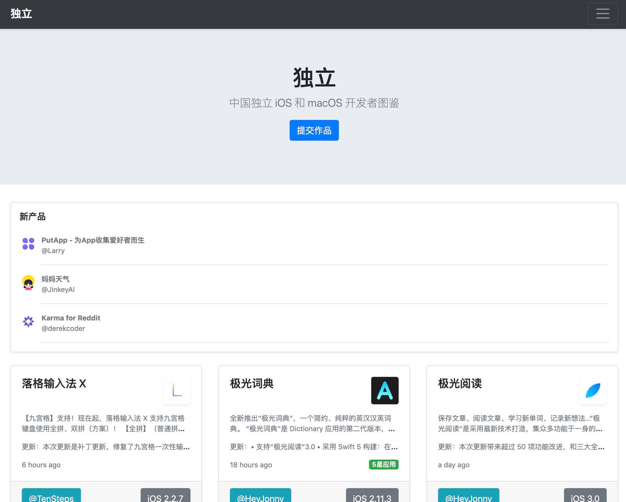
Task: Click the 独立 brand logo in navbar
Action: click(x=21, y=13)
